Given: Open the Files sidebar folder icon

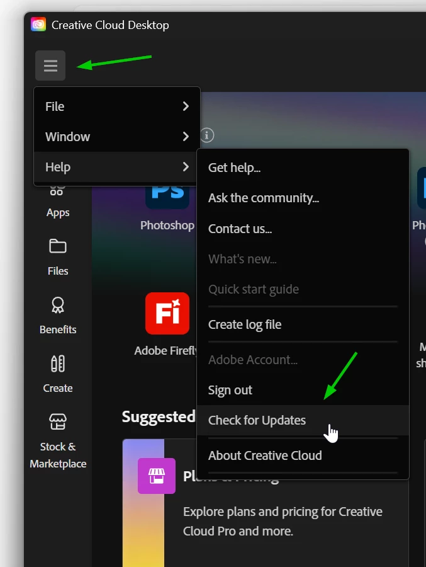Looking at the screenshot, I should [x=58, y=246].
